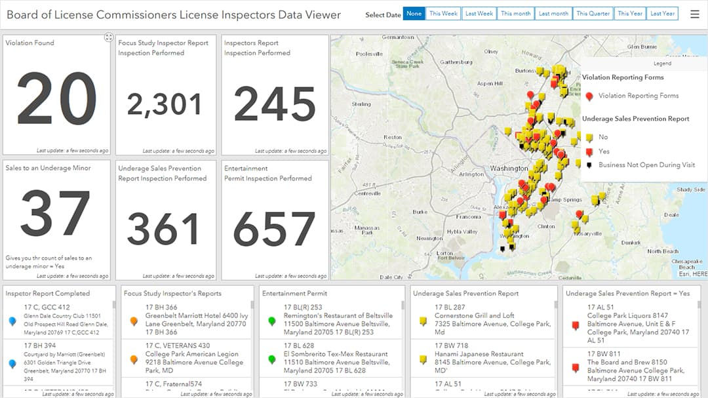Click the black Business Not Open During Visit marker
The width and height of the screenshot is (708, 398).
(x=590, y=166)
